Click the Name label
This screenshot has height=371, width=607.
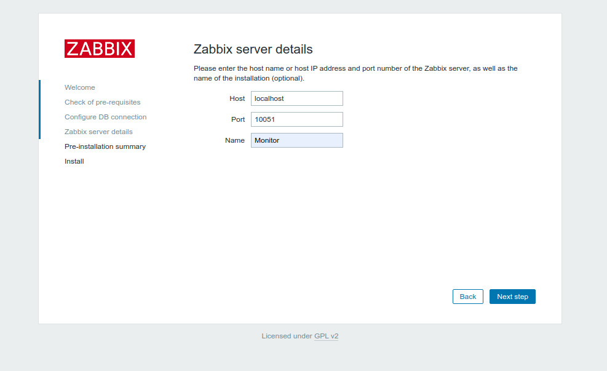pos(235,140)
